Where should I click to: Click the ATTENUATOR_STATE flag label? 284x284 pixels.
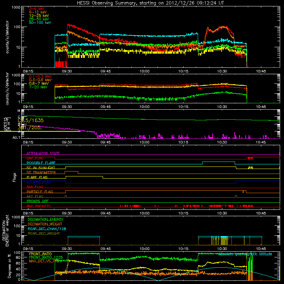tap(43, 153)
